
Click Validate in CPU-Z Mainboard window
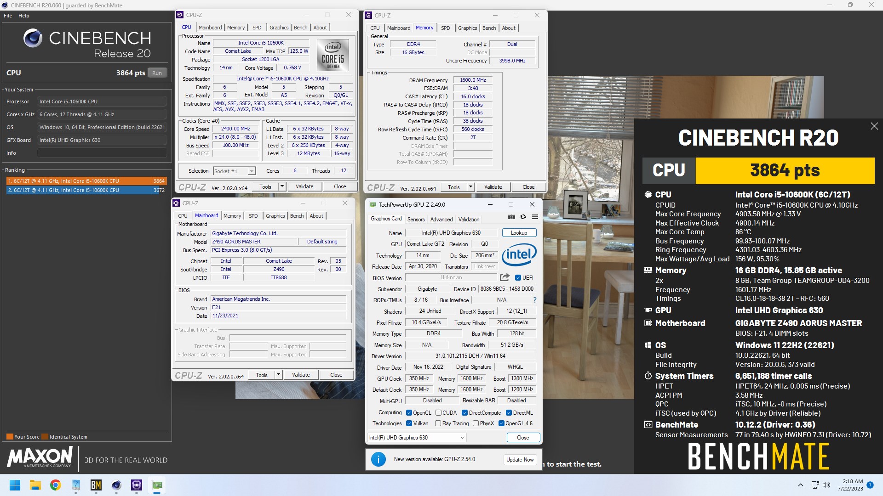[301, 375]
